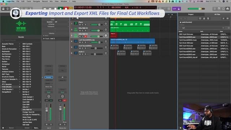Image resolution: width=231 pixels, height=130 pixels.
Task: Switch to the All Files tab
Action: (217, 14)
